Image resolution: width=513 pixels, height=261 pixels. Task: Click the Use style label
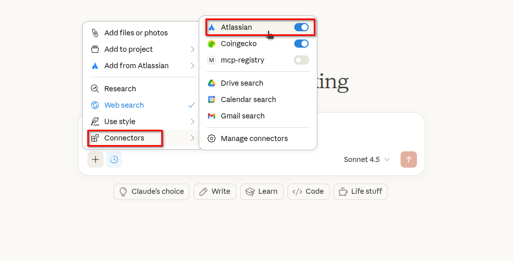pos(120,122)
